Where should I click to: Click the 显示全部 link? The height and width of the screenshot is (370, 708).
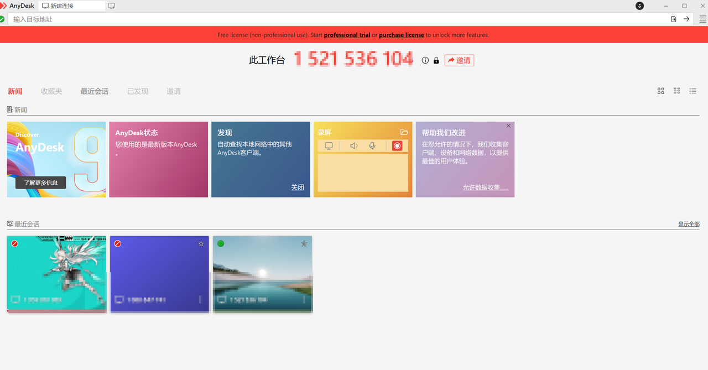click(689, 224)
